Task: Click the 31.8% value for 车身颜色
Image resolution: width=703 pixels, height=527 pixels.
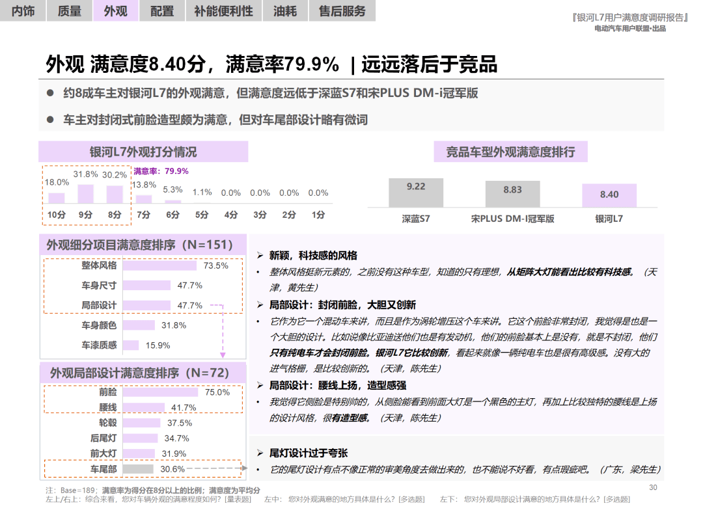Action: click(x=174, y=325)
